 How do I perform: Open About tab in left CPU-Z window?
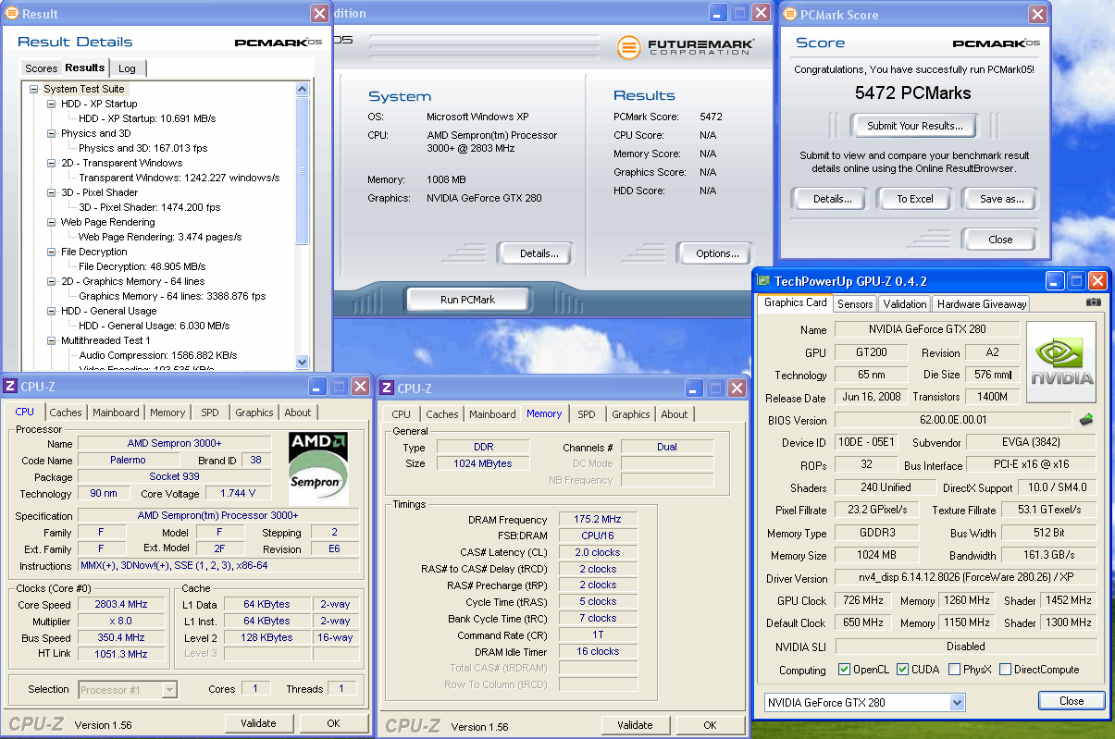tap(298, 413)
